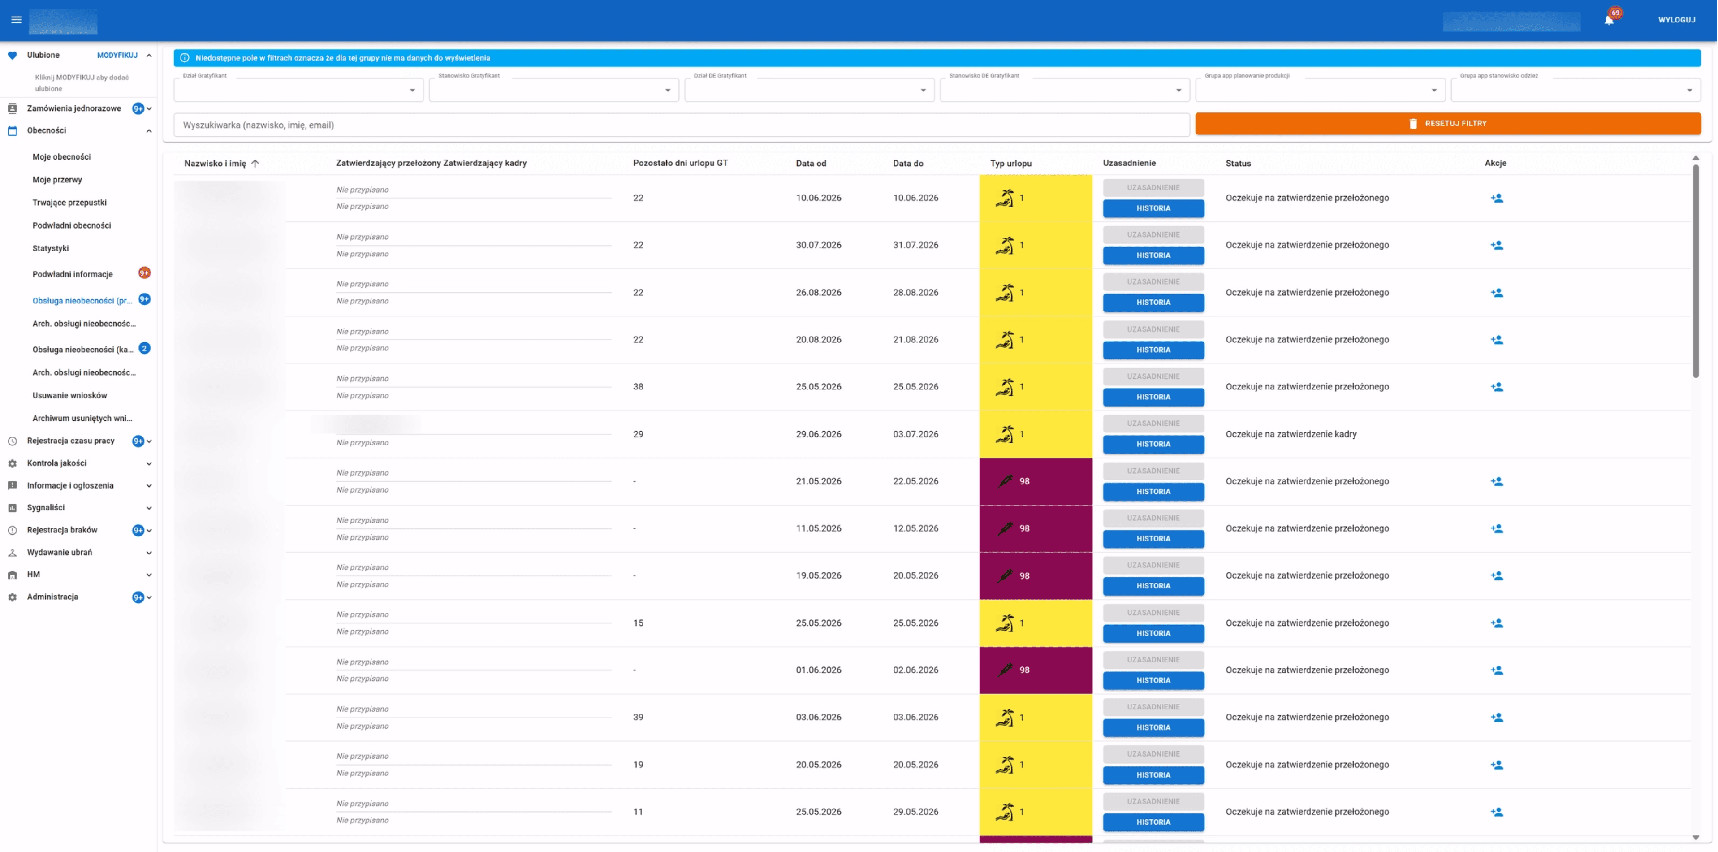The image size is (1718, 852).
Task: Click the assign-person icon for the 30.07.2026 row
Action: (1497, 246)
